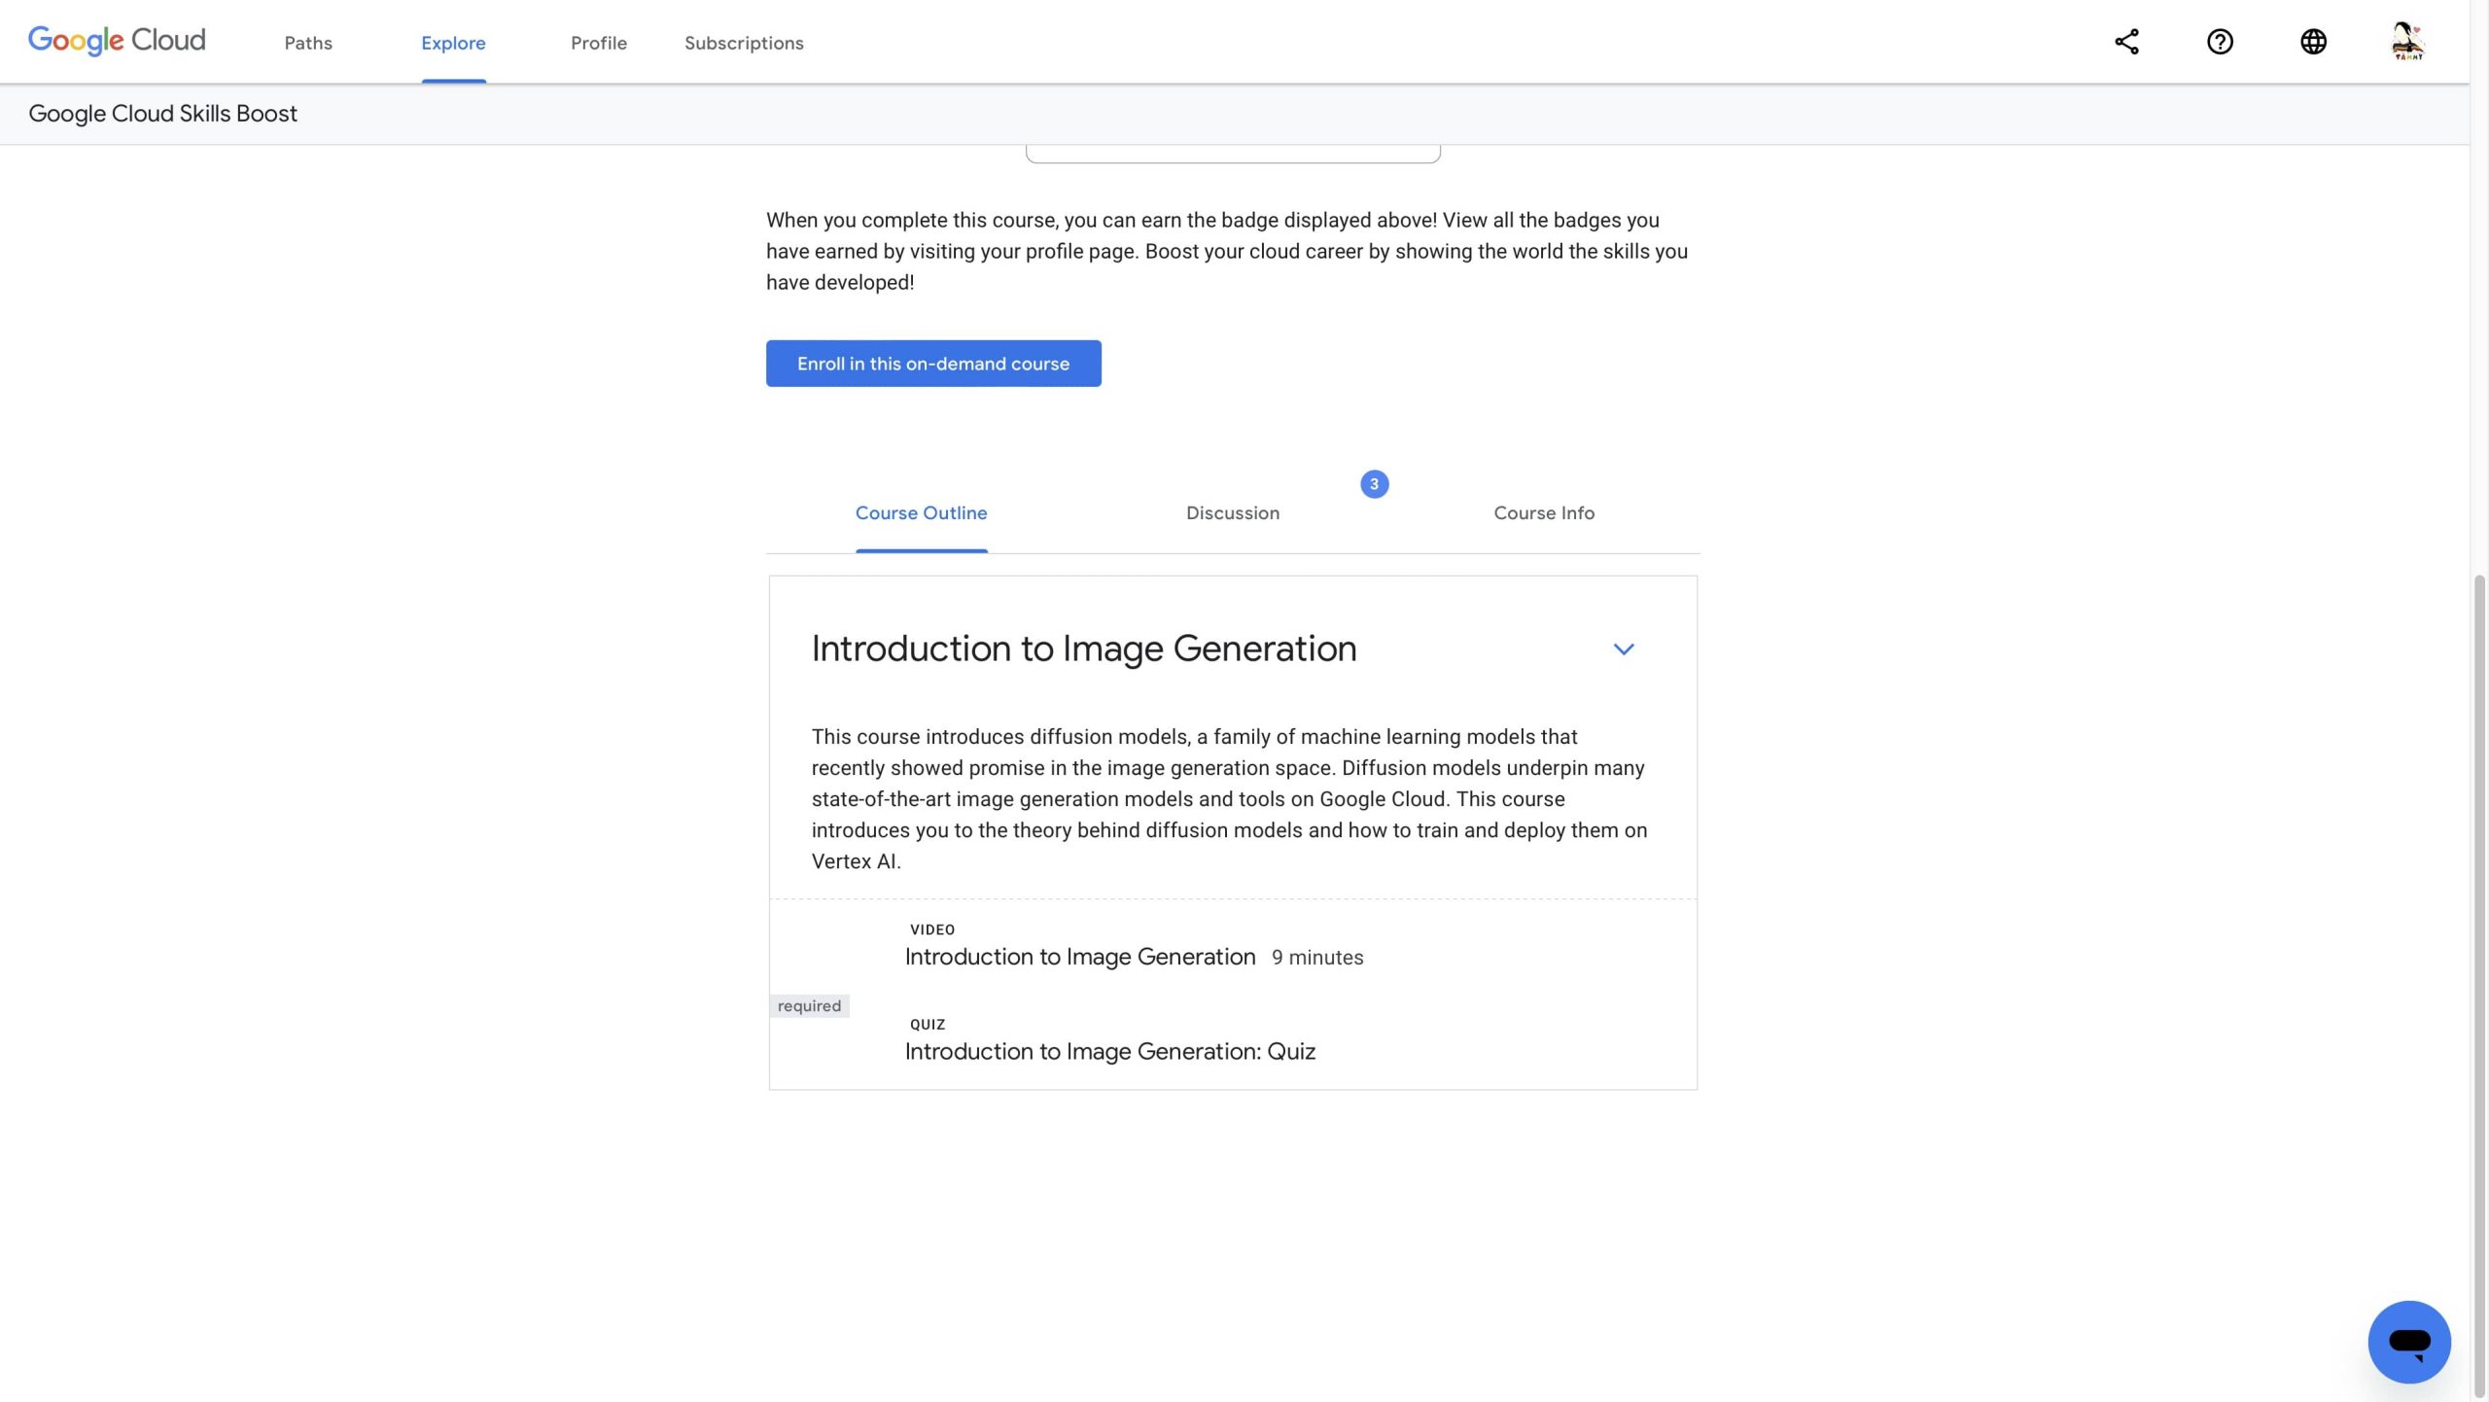Click the globe language icon

(2313, 42)
